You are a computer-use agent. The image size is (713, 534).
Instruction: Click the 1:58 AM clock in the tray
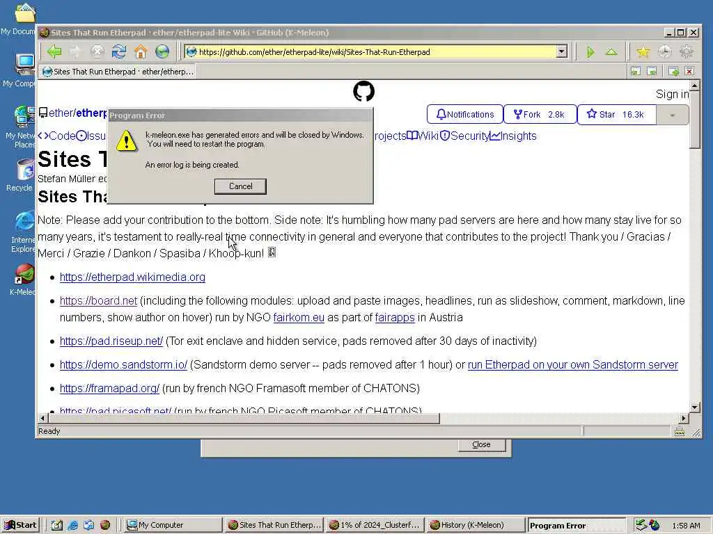686,526
